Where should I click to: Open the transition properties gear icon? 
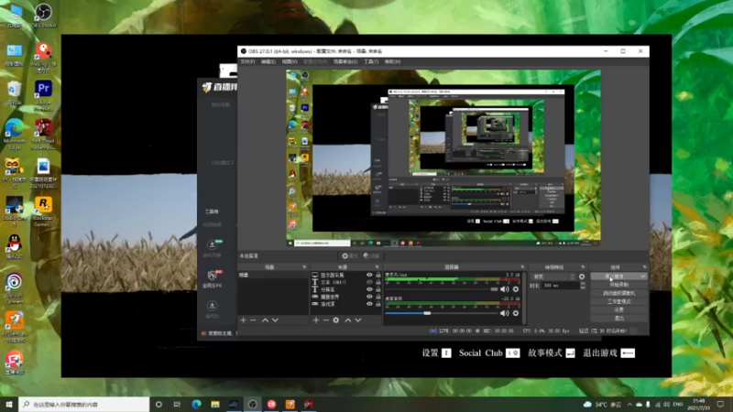(x=582, y=276)
